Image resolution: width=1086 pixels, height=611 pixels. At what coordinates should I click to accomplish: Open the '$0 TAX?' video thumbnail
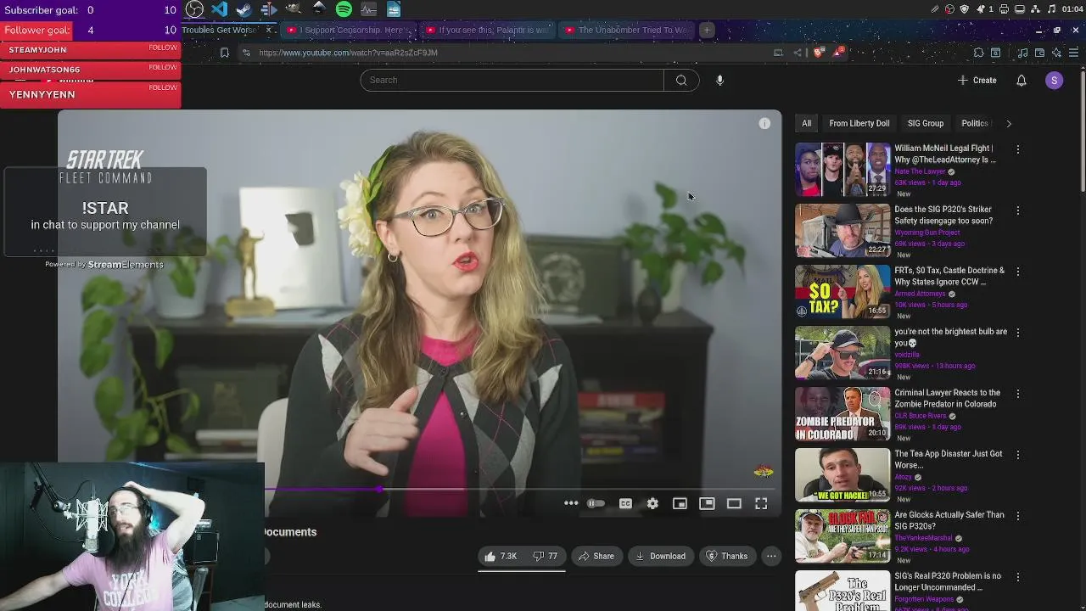point(842,292)
